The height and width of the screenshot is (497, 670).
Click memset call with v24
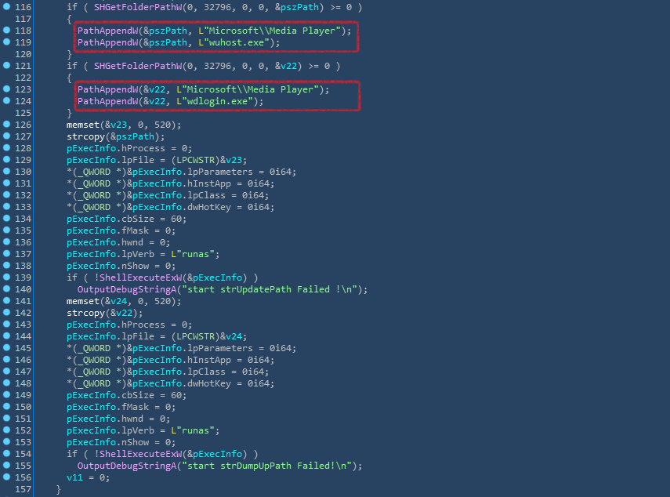pyautogui.click(x=124, y=301)
